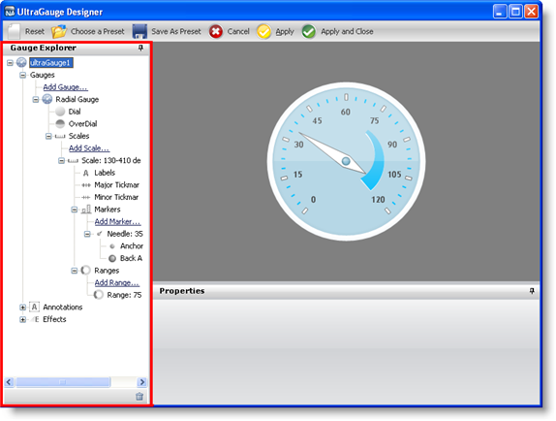Select the Range: 75 tree item
Viewport: 556px width, 421px height.
tap(124, 295)
